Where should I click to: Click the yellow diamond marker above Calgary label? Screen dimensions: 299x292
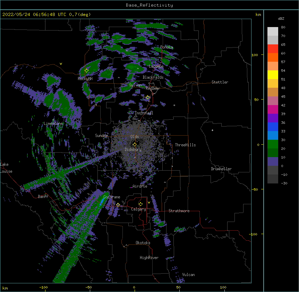pos(140,204)
